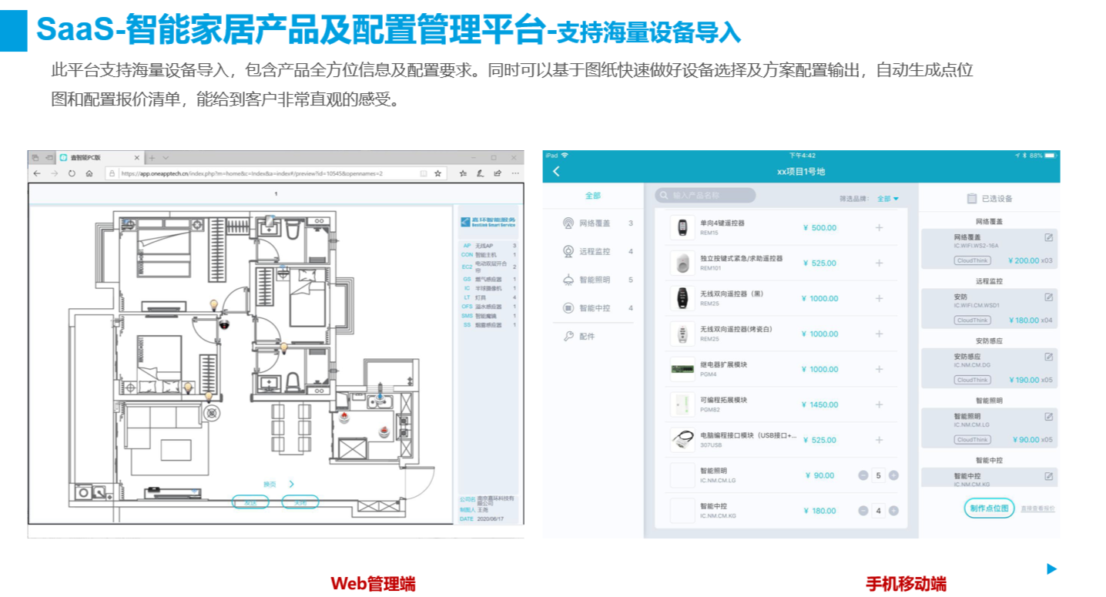Click the 电脑编程接口模块 cable thumbnail
Screen dimensions: 1106x597
(682, 440)
